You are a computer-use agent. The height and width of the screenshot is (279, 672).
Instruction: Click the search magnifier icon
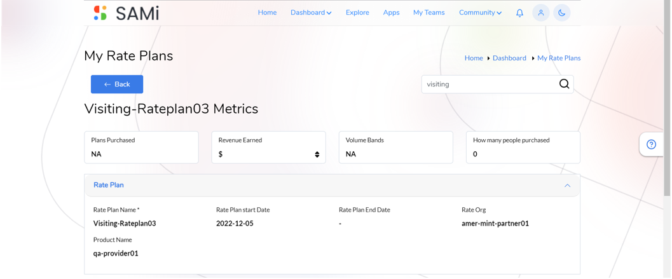[x=565, y=84]
